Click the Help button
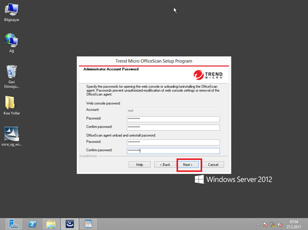308x230 pixels. tap(140, 164)
